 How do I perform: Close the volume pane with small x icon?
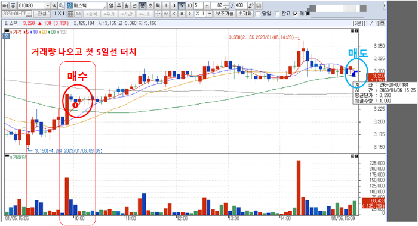(x=356, y=156)
